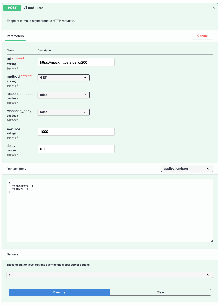This screenshot has width=220, height=305.
Task: Click the /load endpoint path
Action: pos(29,8)
